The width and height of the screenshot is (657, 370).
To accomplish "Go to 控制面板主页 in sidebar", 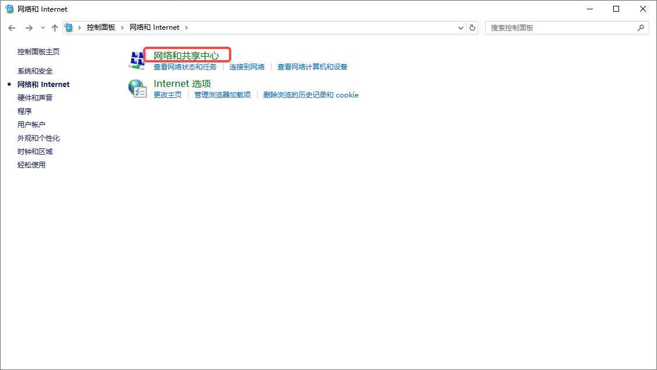I will click(39, 52).
